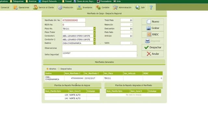208x117 pixels.
Task: Click the Salir globe icon
Action: 138,7
